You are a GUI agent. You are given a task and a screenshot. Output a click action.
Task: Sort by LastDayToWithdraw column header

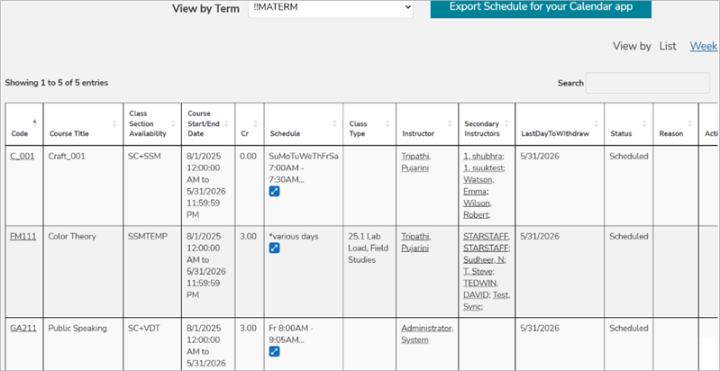point(554,133)
